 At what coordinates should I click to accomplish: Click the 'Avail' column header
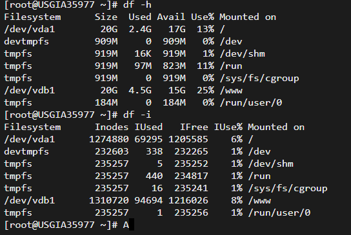coord(171,17)
